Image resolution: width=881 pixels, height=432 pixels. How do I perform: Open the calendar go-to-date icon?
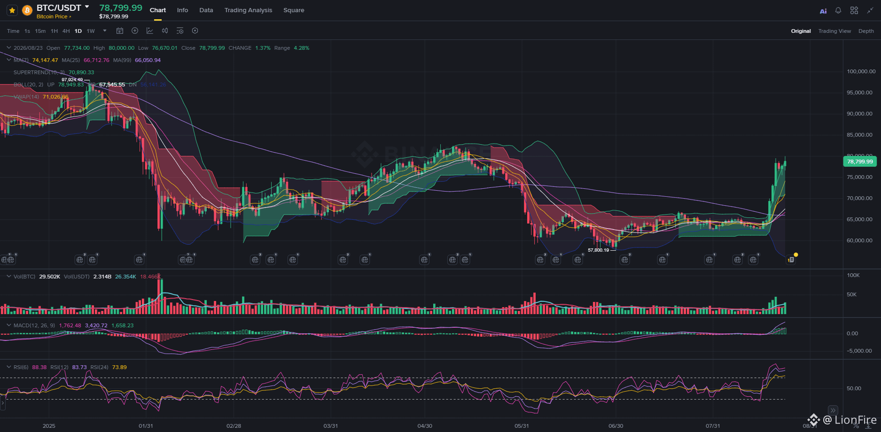click(x=120, y=31)
